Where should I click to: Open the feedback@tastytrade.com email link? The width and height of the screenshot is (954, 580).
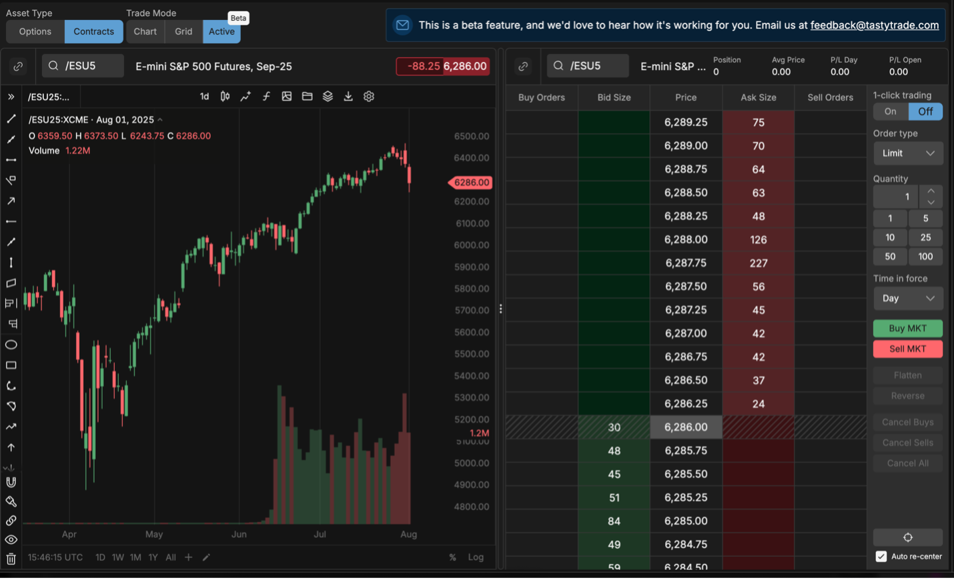(x=875, y=25)
